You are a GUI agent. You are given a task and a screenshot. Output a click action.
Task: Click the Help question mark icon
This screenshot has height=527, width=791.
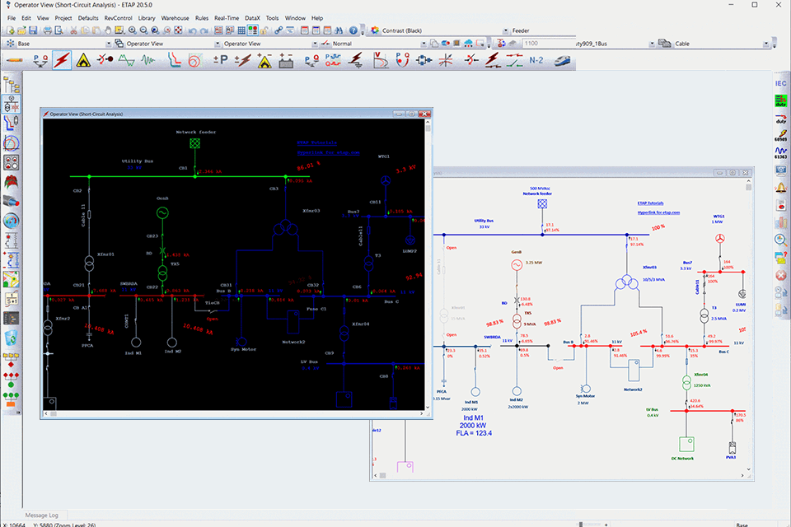click(x=353, y=30)
